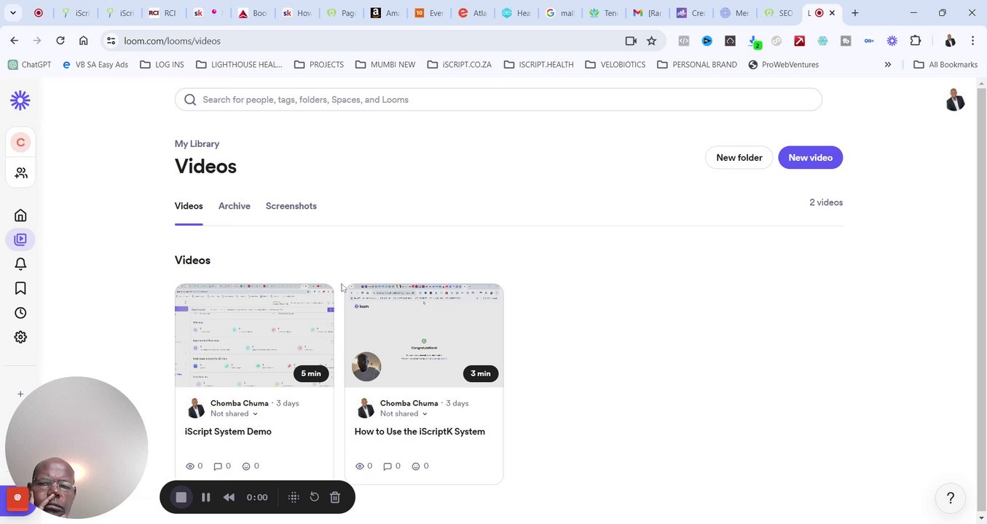Open PROJECTS bookmark folder
The height and width of the screenshot is (524, 987).
point(318,65)
